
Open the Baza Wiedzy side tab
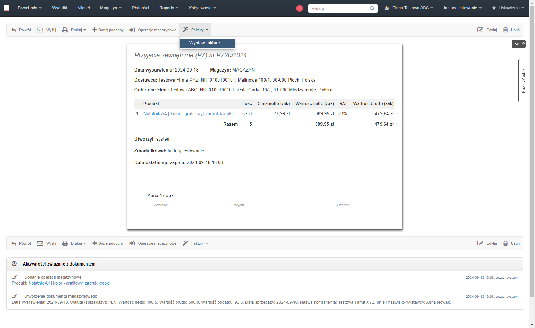point(524,81)
